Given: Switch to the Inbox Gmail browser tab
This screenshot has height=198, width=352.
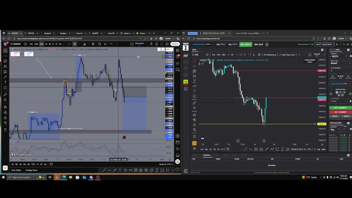Looking at the screenshot, I should (x=248, y=33).
